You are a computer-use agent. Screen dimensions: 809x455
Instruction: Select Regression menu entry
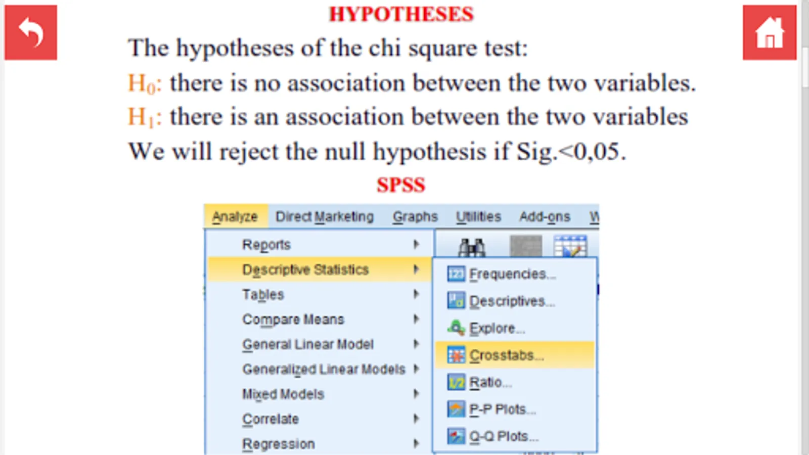320,444
